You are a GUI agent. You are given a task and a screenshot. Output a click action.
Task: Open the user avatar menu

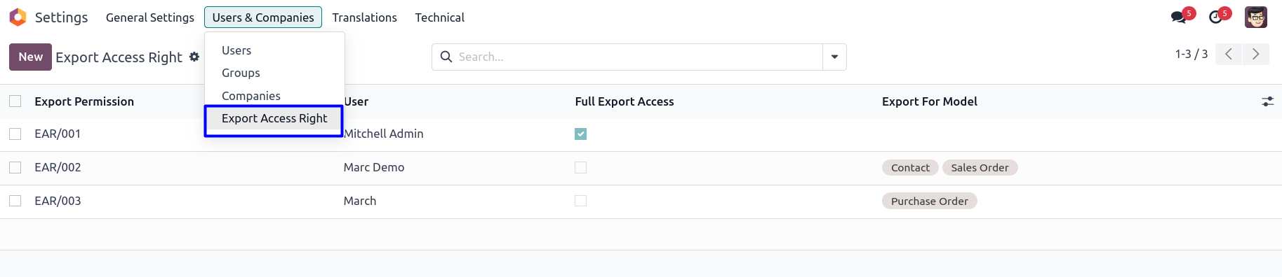click(1256, 17)
